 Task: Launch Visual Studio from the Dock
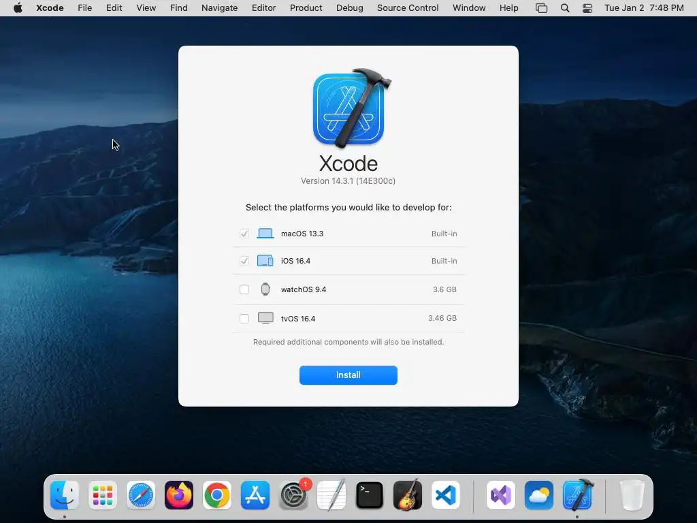pyautogui.click(x=501, y=495)
